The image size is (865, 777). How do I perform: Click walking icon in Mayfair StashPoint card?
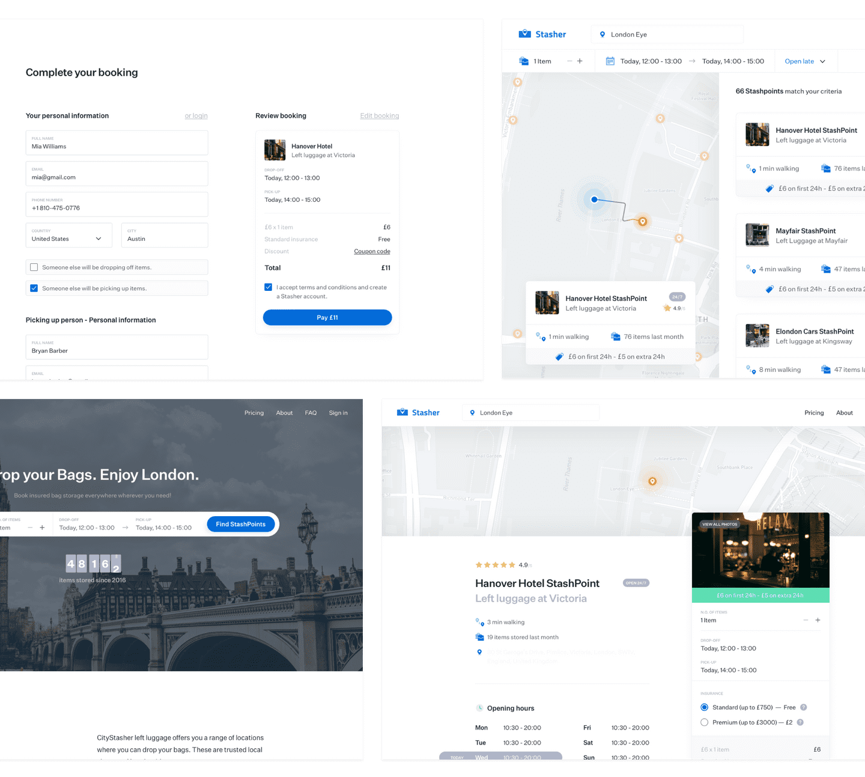(x=750, y=269)
